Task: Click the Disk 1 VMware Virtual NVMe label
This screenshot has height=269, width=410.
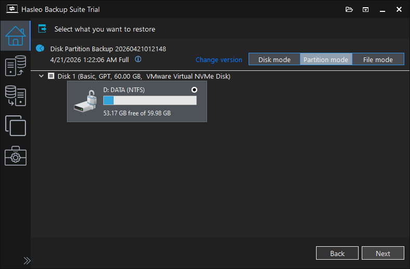Action: (144, 77)
